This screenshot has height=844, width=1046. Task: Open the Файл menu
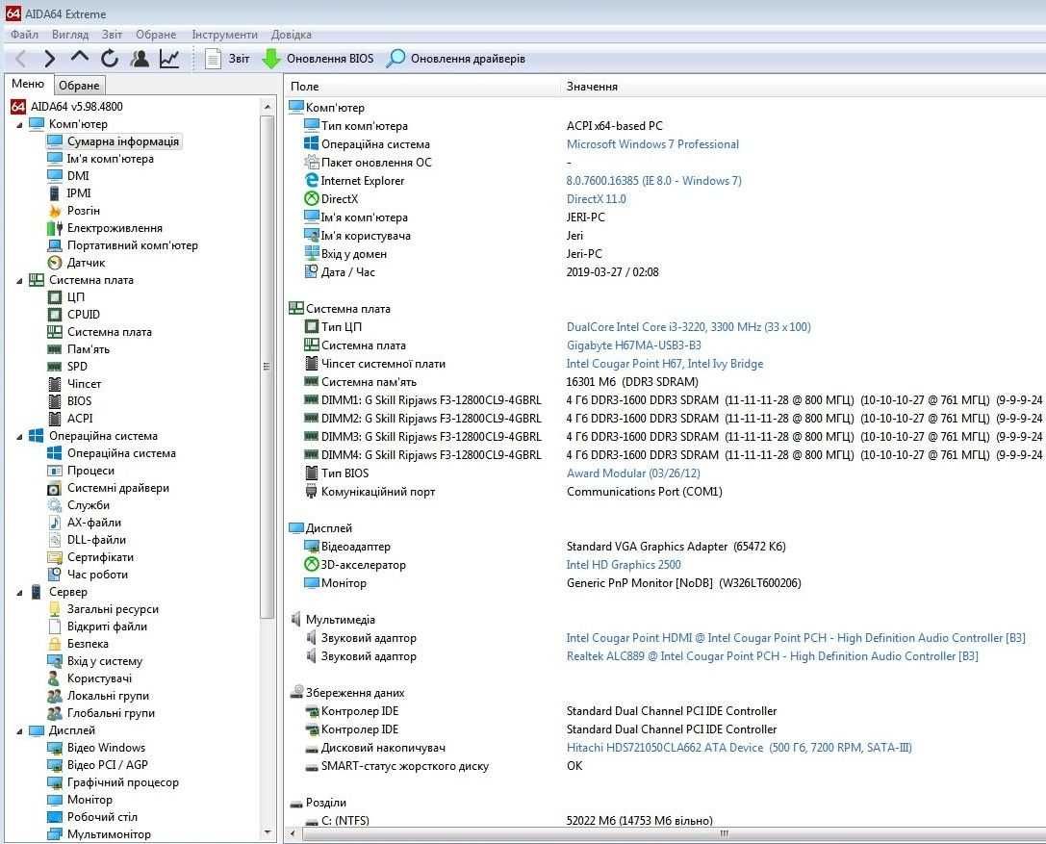click(25, 35)
